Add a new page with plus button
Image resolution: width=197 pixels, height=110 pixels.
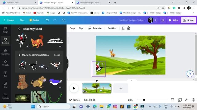pyautogui.click(x=121, y=88)
